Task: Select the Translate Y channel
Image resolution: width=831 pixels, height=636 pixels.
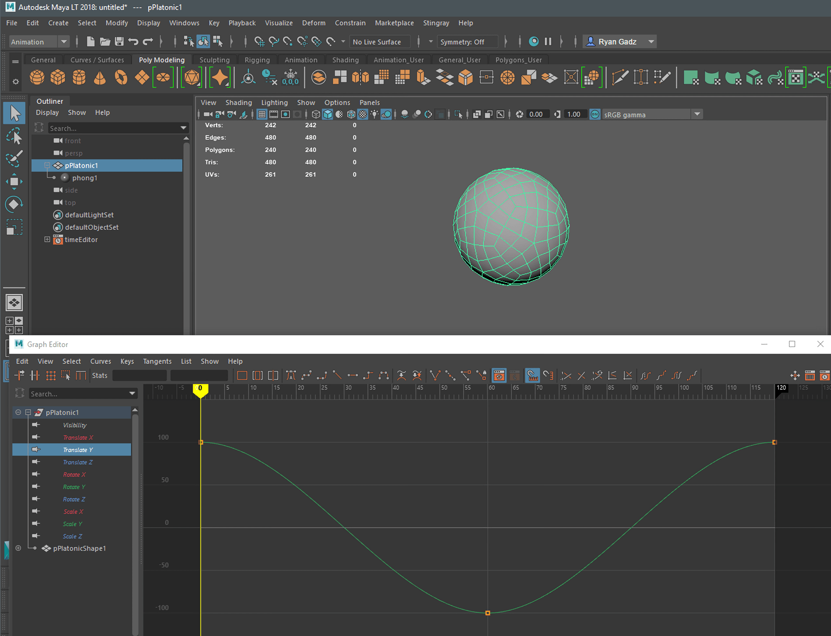Action: click(x=72, y=450)
